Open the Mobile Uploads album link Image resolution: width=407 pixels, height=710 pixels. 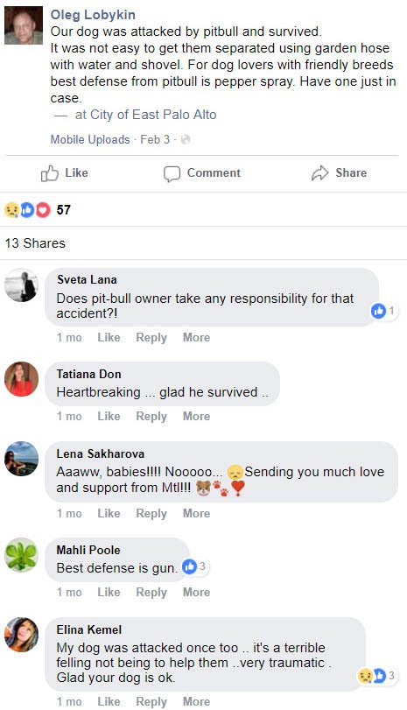click(x=90, y=139)
